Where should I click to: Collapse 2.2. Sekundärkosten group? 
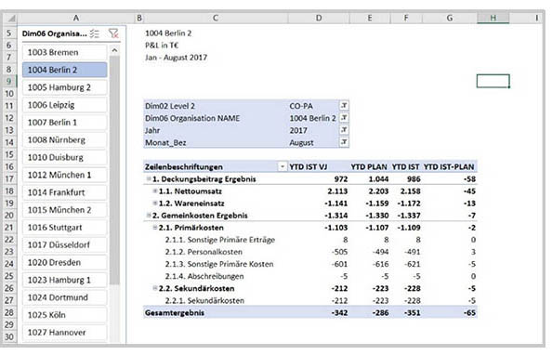155,288
